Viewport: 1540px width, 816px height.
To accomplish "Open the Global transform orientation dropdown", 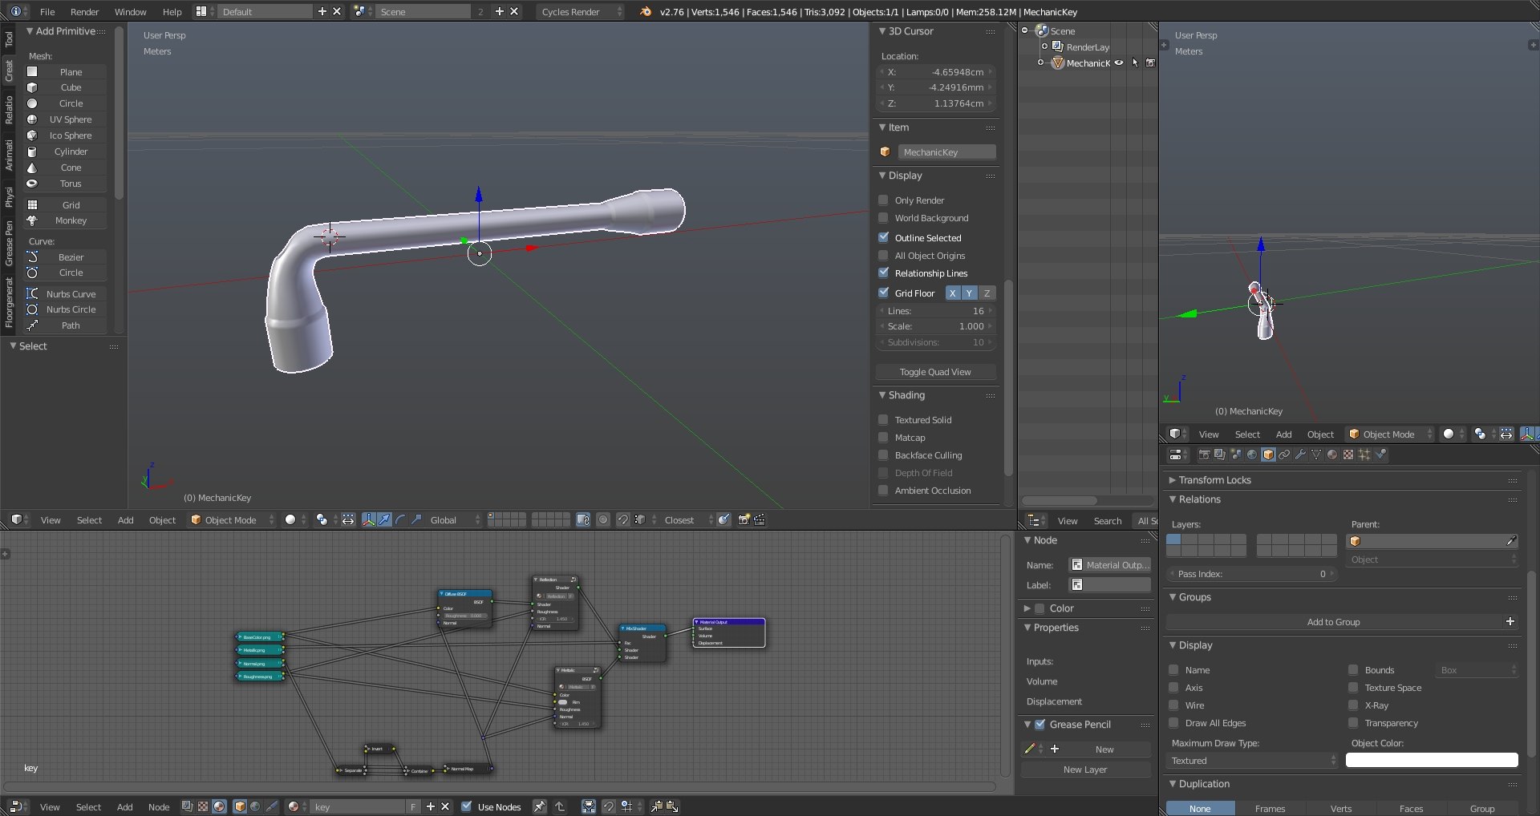I will [455, 520].
